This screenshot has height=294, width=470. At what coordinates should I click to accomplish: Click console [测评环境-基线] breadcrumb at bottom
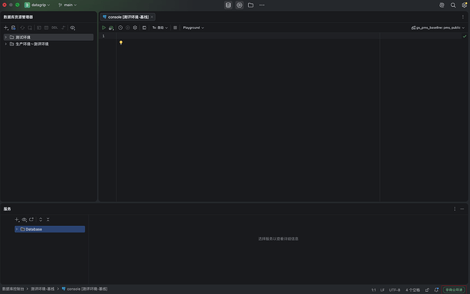(84, 289)
